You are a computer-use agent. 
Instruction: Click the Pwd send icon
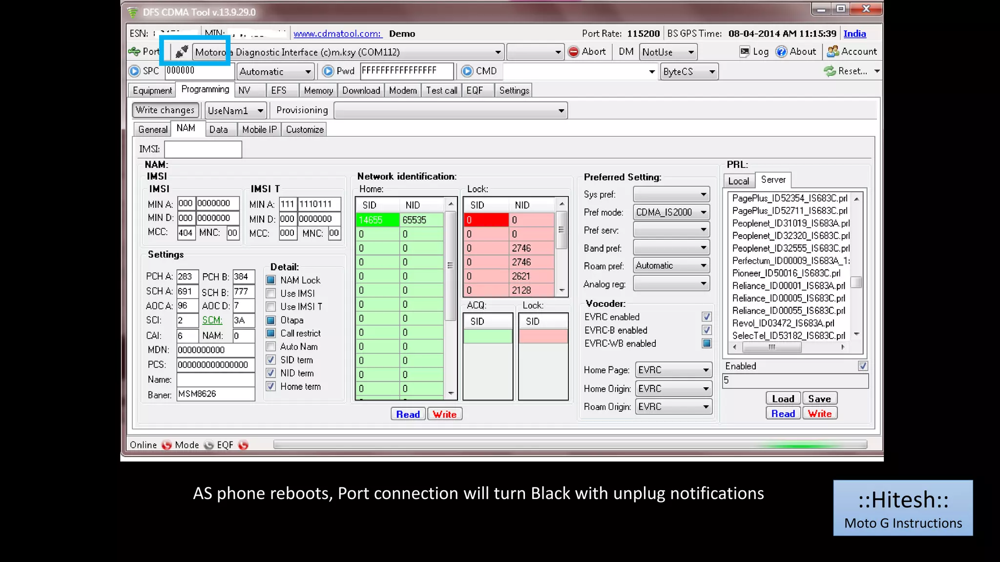coord(328,71)
